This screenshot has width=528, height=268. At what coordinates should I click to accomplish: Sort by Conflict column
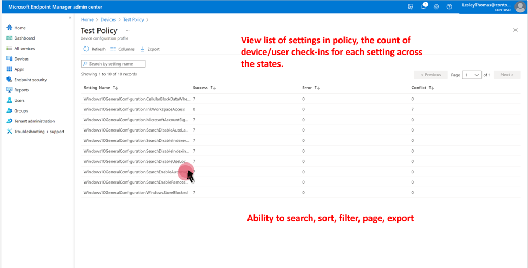[x=422, y=88]
